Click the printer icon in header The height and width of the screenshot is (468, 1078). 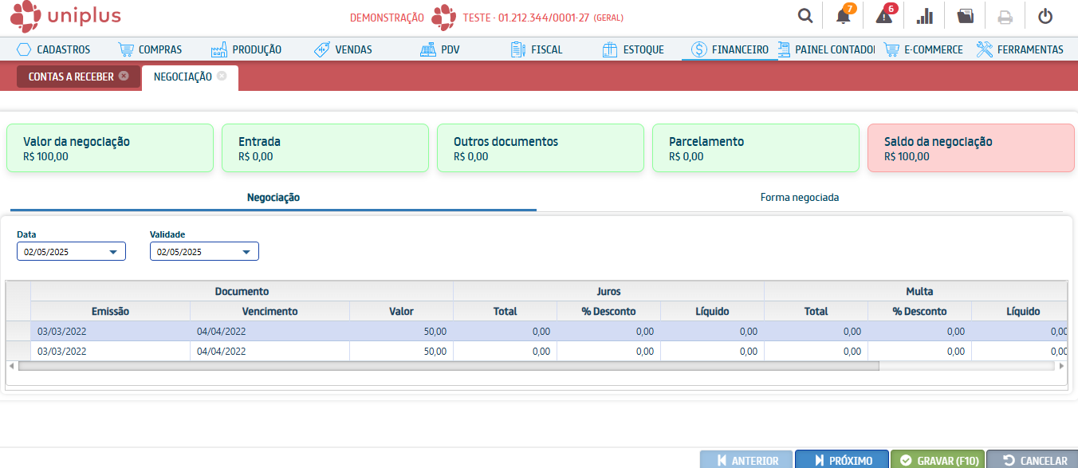[1005, 16]
